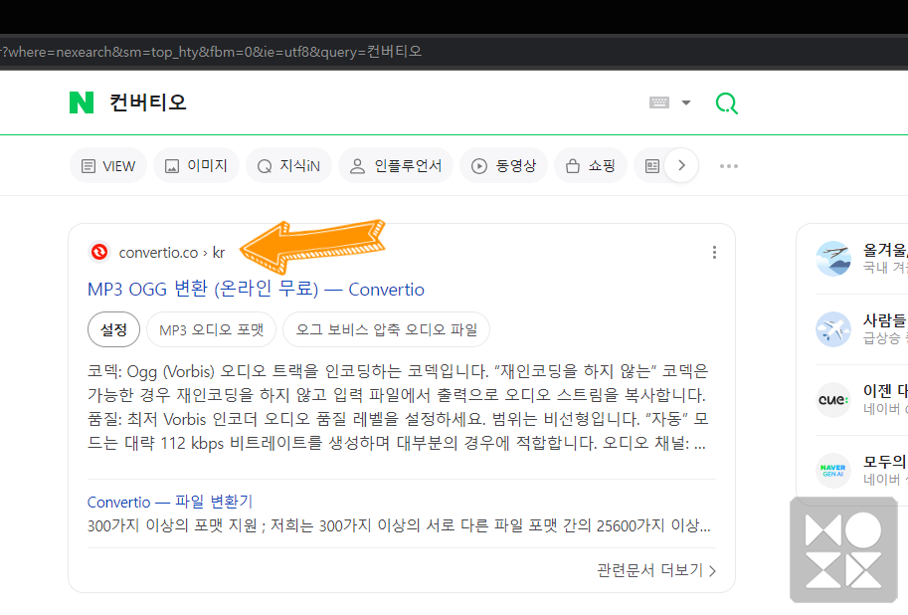Viewport: 908px width, 615px height.
Task: Open the three-dot more options menu
Action: point(728,166)
